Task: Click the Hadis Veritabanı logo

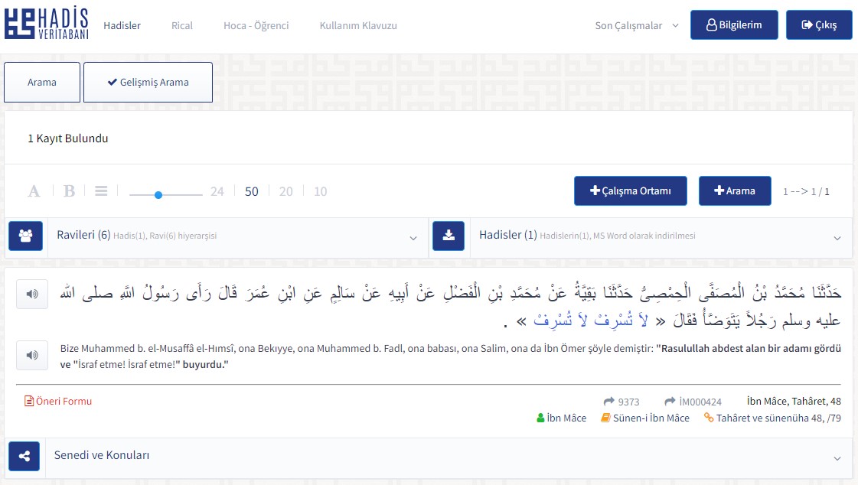Action: 46,24
